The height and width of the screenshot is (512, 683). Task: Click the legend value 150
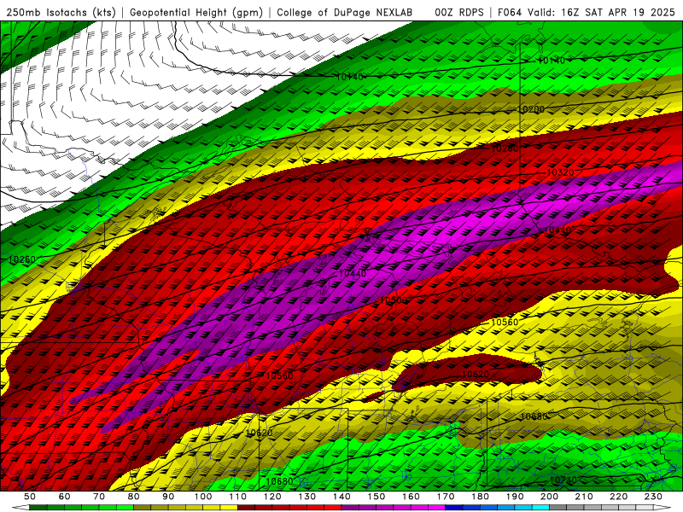(376, 497)
